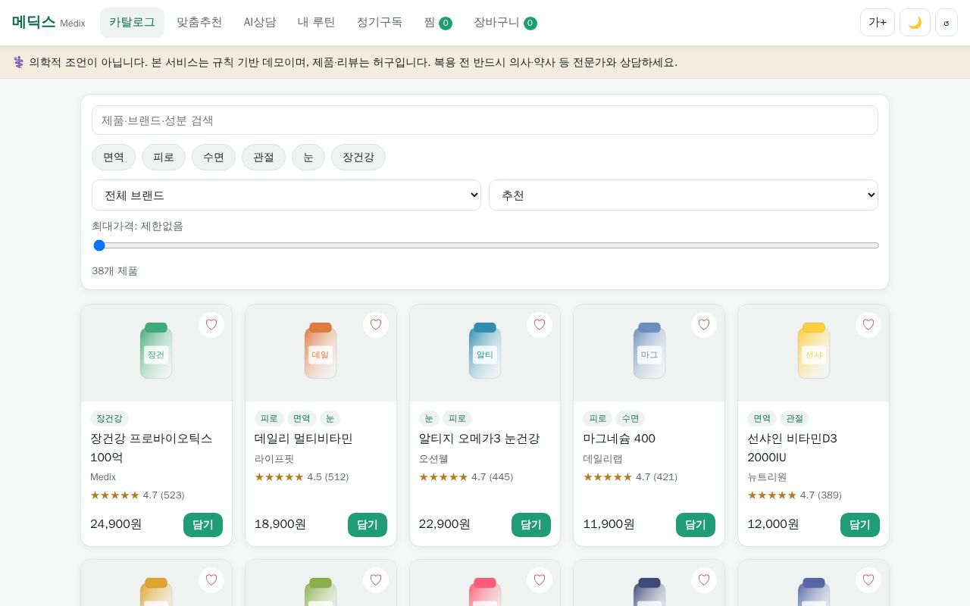Click the heart on 데일리 멀티비타민 card
The image size is (970, 606).
coord(376,325)
